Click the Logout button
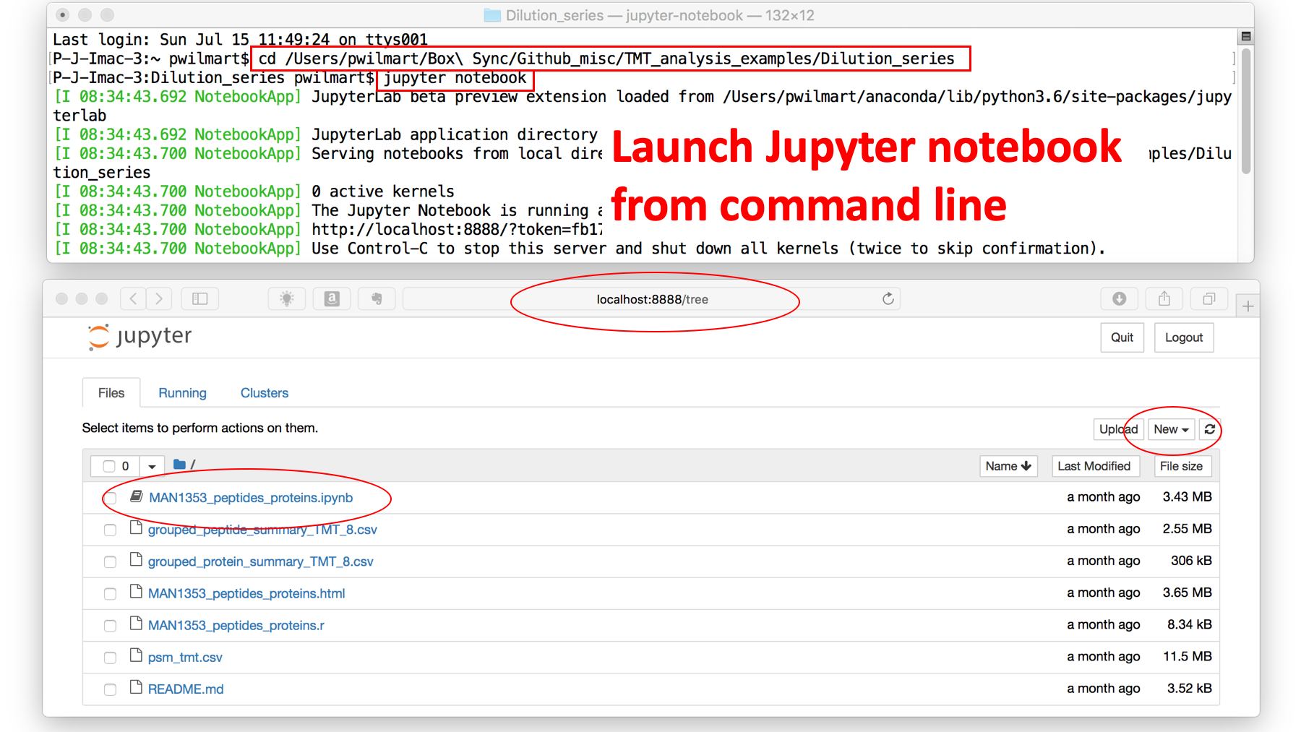The width and height of the screenshot is (1301, 732). [x=1184, y=337]
